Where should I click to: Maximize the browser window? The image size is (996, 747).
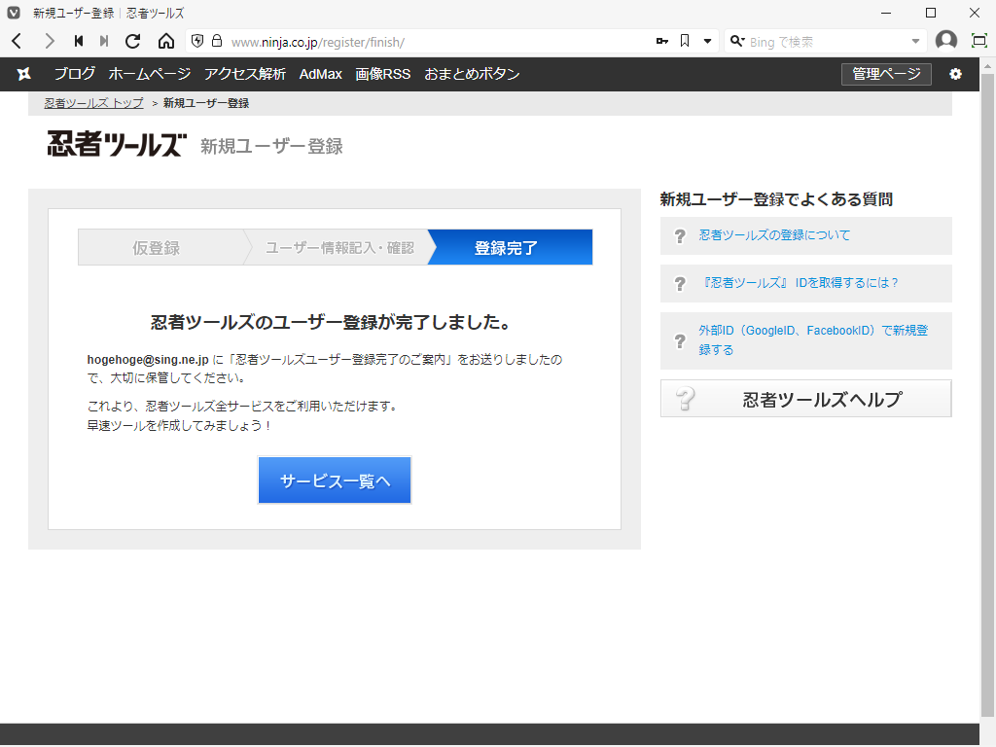coord(931,13)
